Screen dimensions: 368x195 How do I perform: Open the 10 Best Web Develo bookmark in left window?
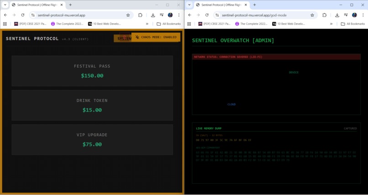[x=105, y=24]
